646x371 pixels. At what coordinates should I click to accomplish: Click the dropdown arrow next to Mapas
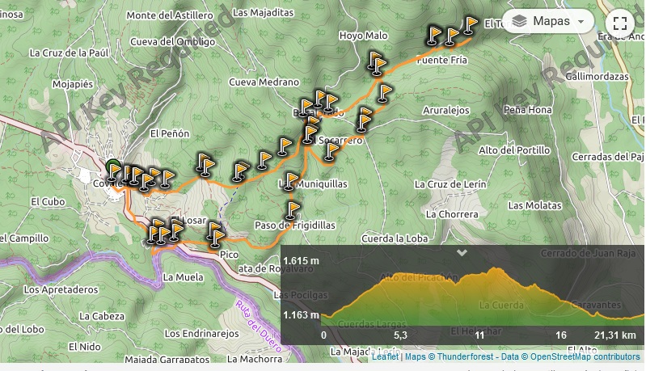(x=581, y=21)
